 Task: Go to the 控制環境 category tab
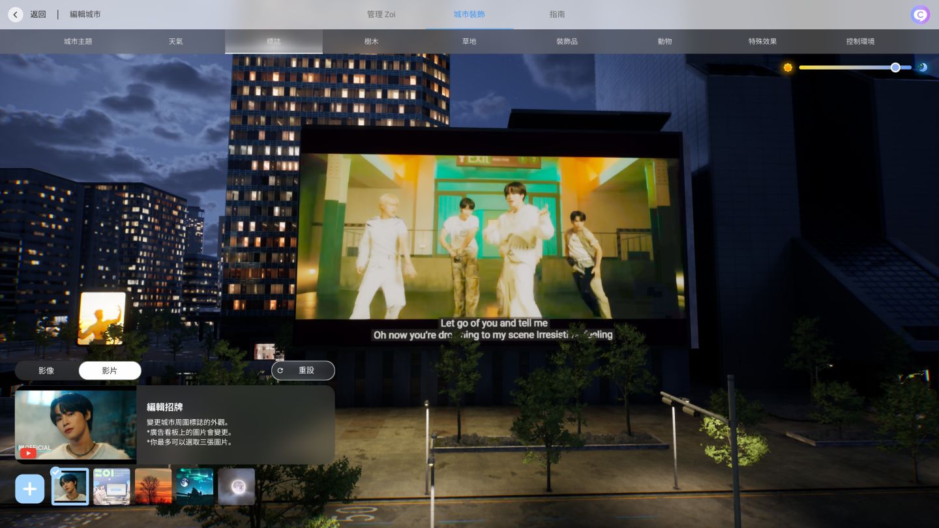tap(860, 42)
